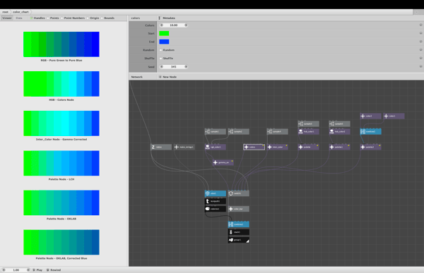The width and height of the screenshot is (424, 273).
Task: Select the sample1 node
Action: (216, 131)
